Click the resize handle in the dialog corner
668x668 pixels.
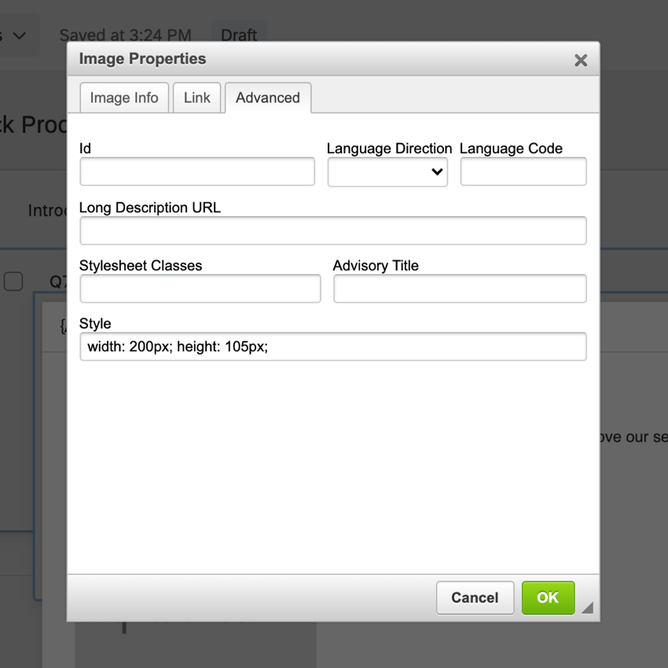click(x=586, y=607)
